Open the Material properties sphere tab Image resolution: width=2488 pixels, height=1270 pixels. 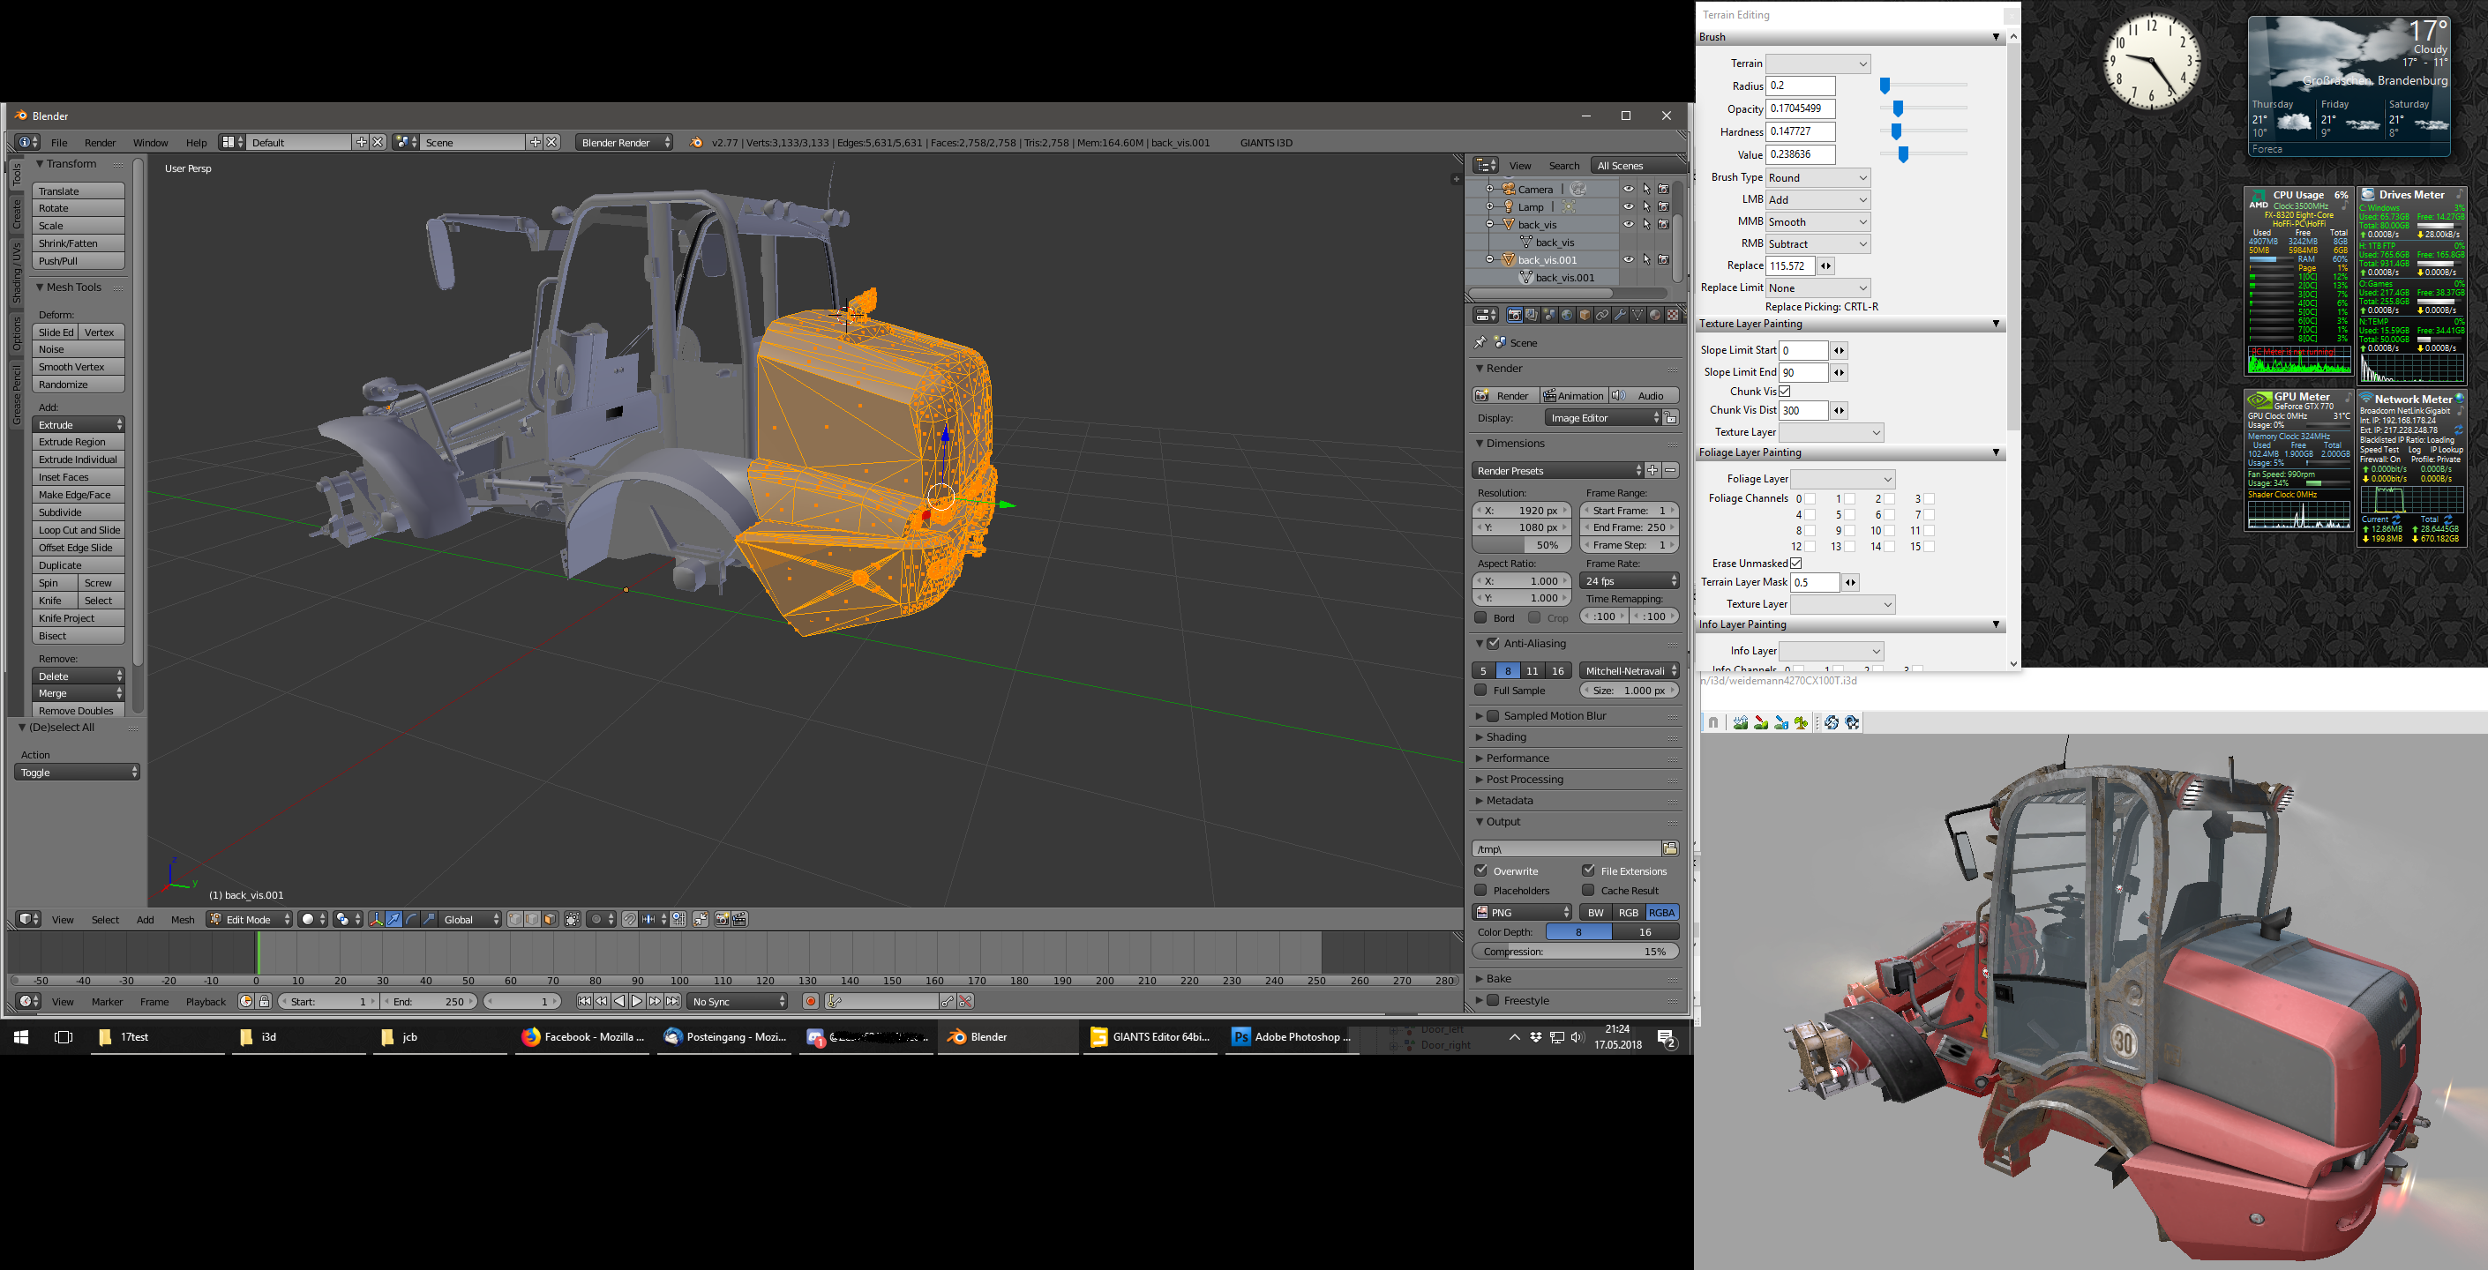pos(1655,315)
